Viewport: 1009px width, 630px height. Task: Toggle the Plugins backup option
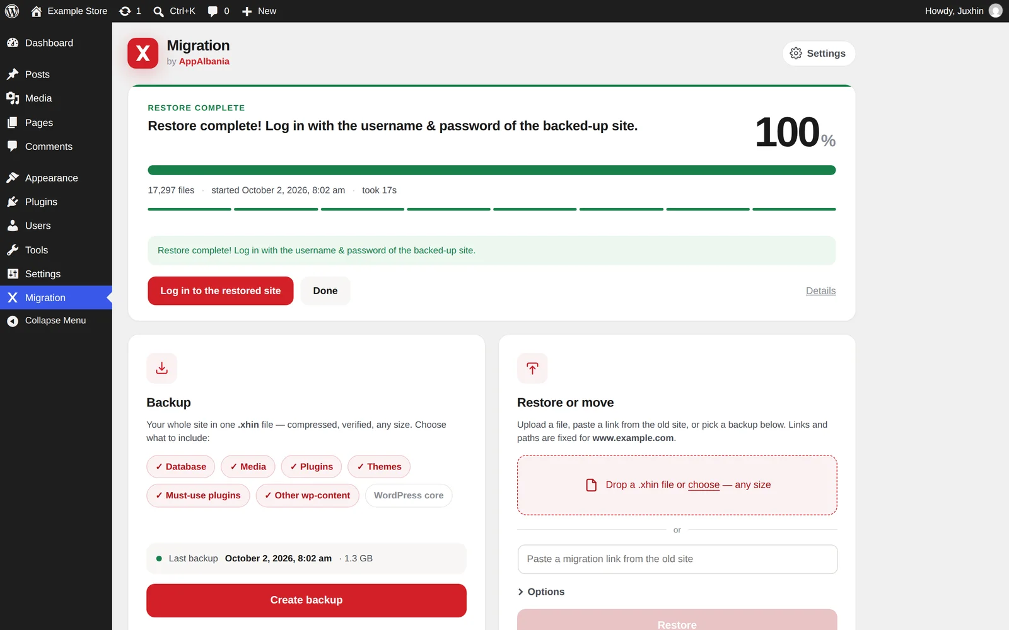[x=312, y=467]
